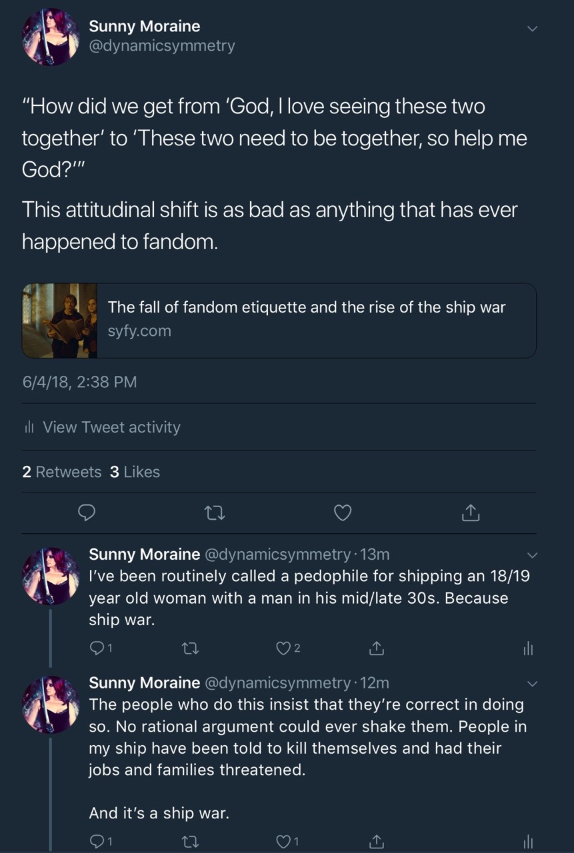Open analytics for the 12m reply
The width and height of the screenshot is (574, 853).
[528, 842]
